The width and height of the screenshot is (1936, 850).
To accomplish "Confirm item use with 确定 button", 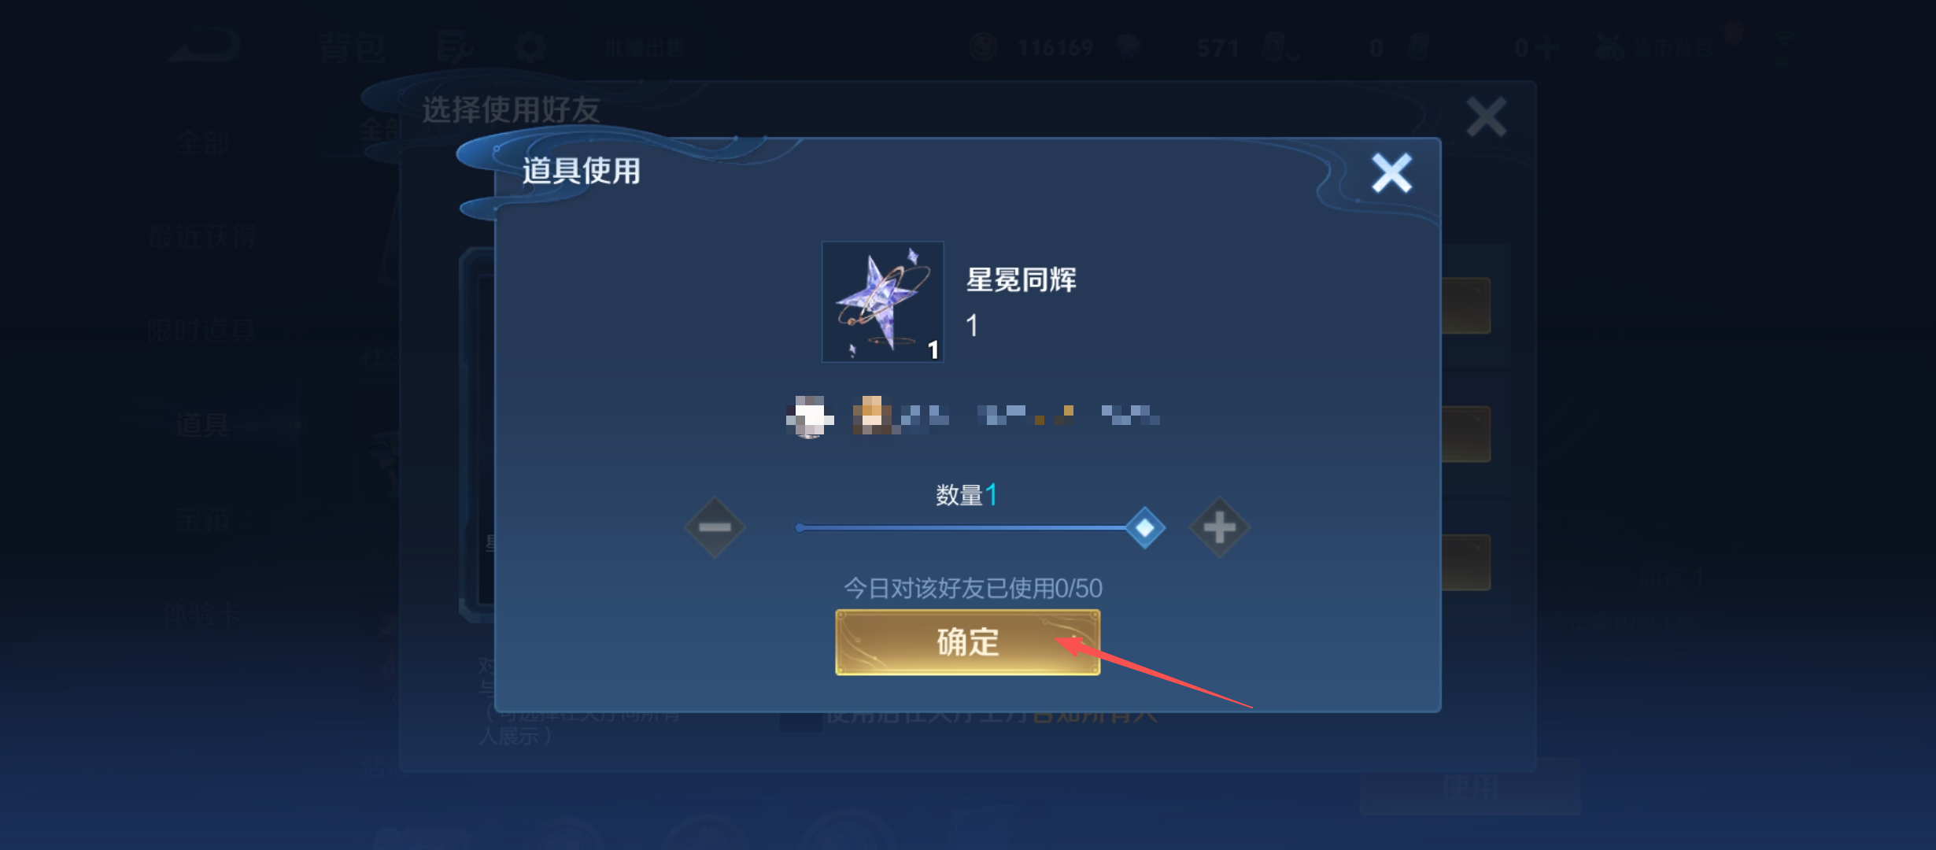I will 967,641.
